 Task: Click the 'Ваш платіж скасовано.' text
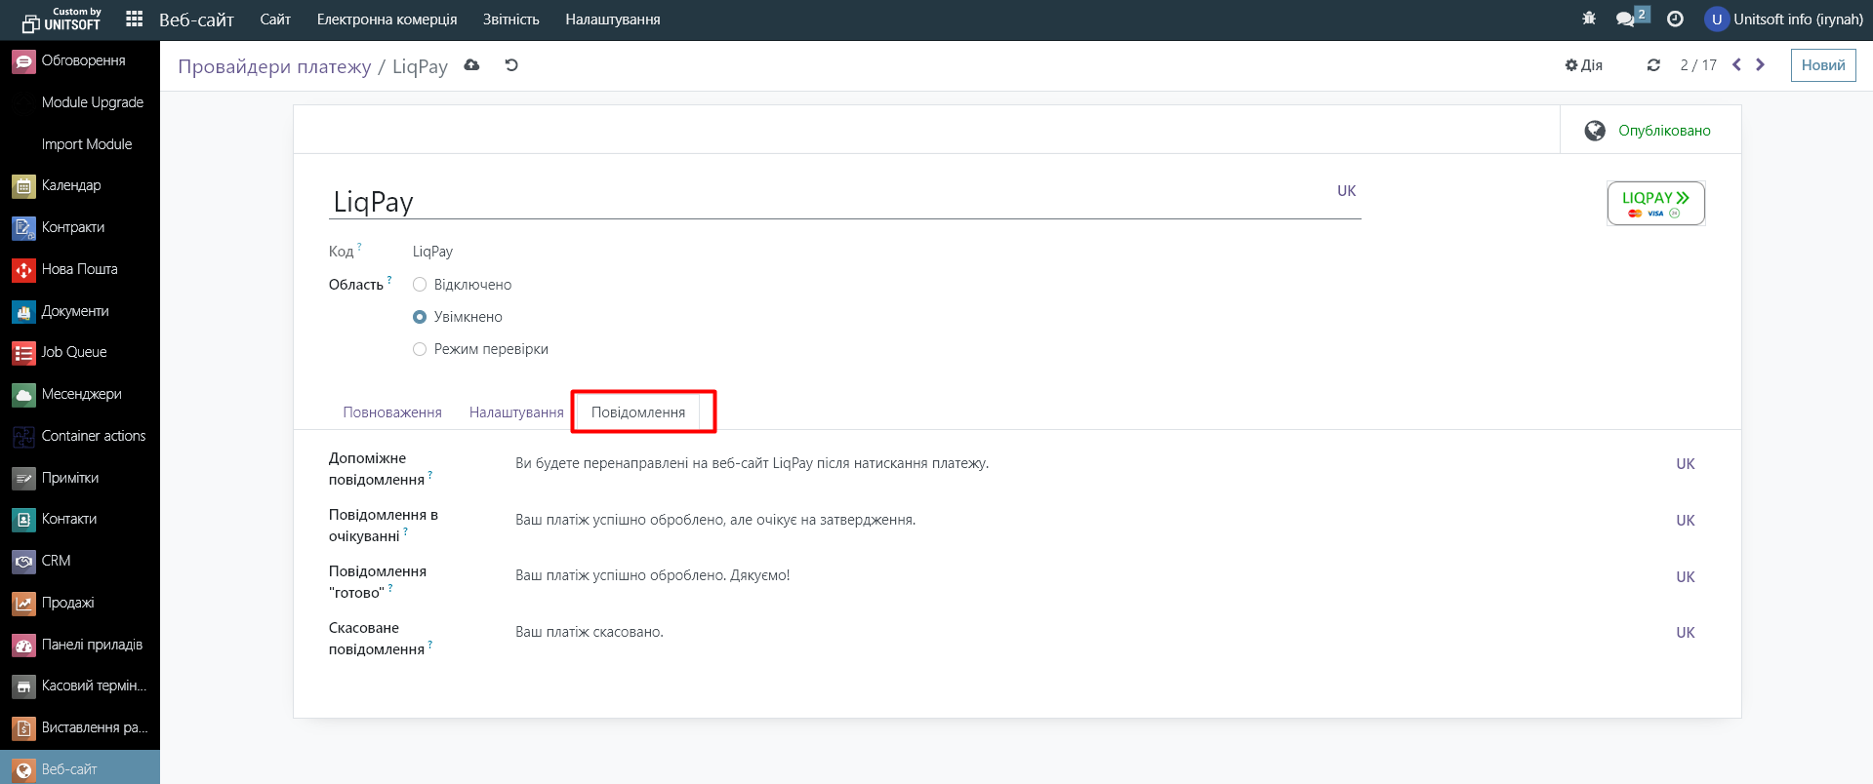tap(590, 632)
